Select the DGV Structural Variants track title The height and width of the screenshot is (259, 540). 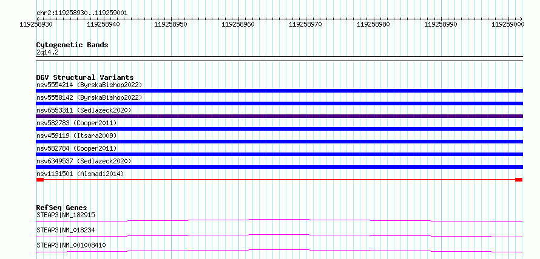point(85,77)
